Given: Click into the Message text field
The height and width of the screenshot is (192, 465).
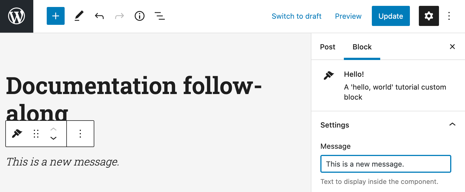Looking at the screenshot, I should tap(386, 164).
